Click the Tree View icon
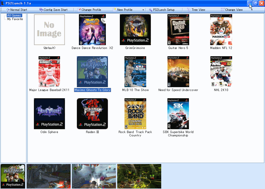 point(189,10)
